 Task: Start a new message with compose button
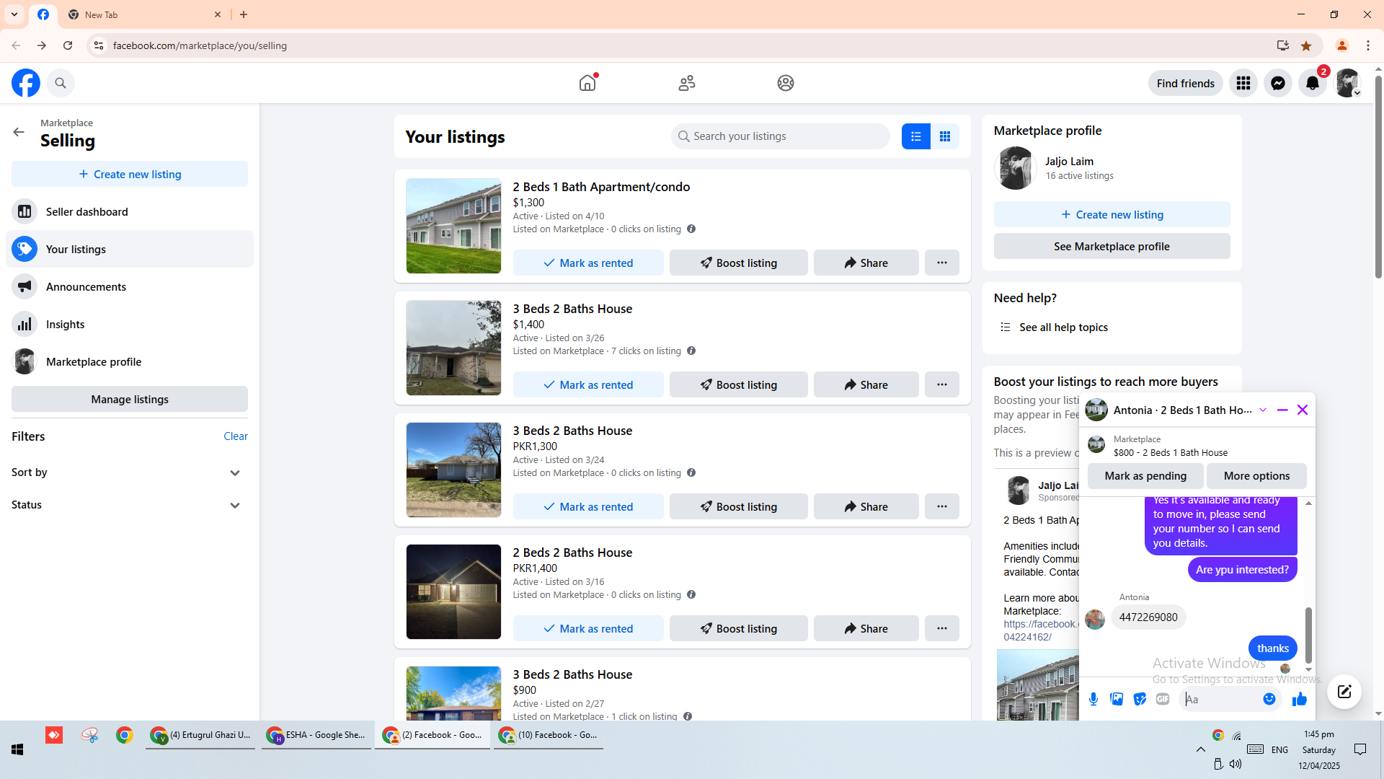pos(1344,692)
